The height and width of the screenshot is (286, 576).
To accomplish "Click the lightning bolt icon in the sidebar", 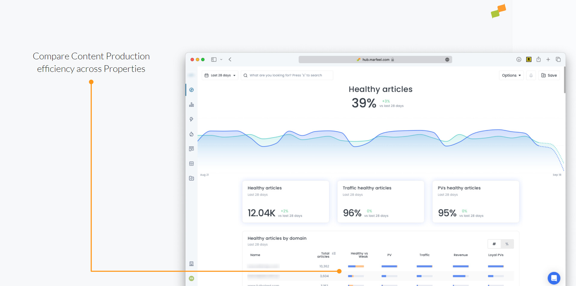I will click(191, 119).
